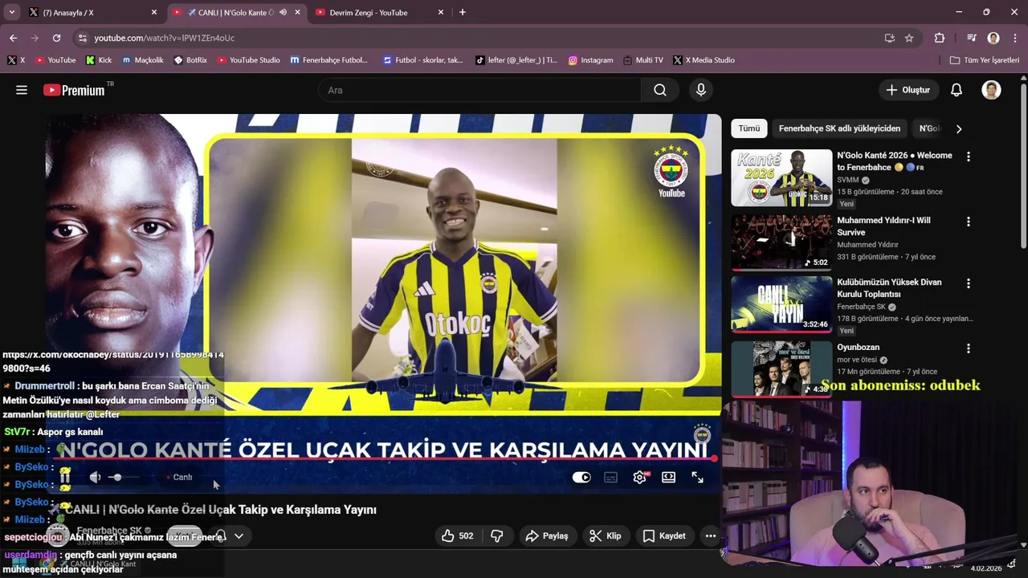The height and width of the screenshot is (578, 1028).
Task: Open the Kick bookmark
Action: 99,60
